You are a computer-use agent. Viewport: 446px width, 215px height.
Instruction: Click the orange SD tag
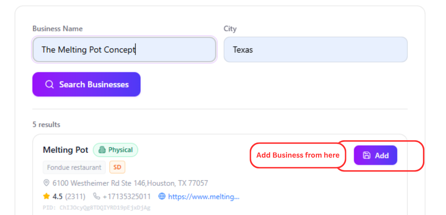(117, 168)
